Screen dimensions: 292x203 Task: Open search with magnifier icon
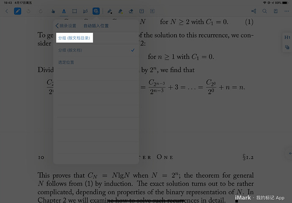(x=264, y=11)
